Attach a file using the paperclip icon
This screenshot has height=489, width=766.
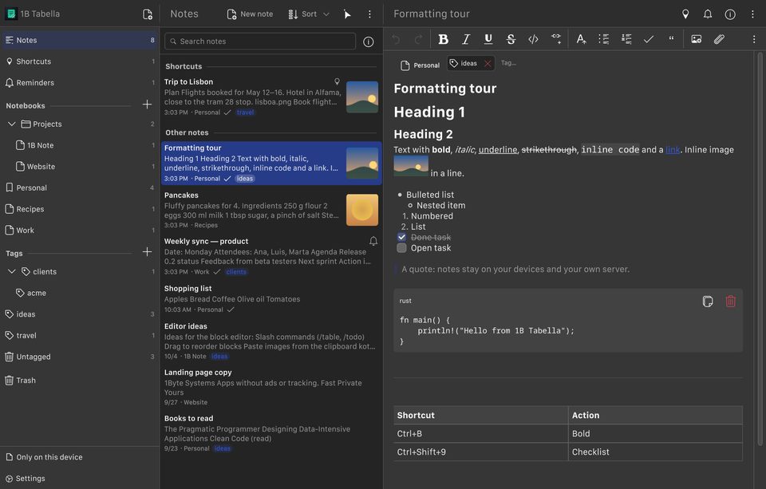pos(719,39)
